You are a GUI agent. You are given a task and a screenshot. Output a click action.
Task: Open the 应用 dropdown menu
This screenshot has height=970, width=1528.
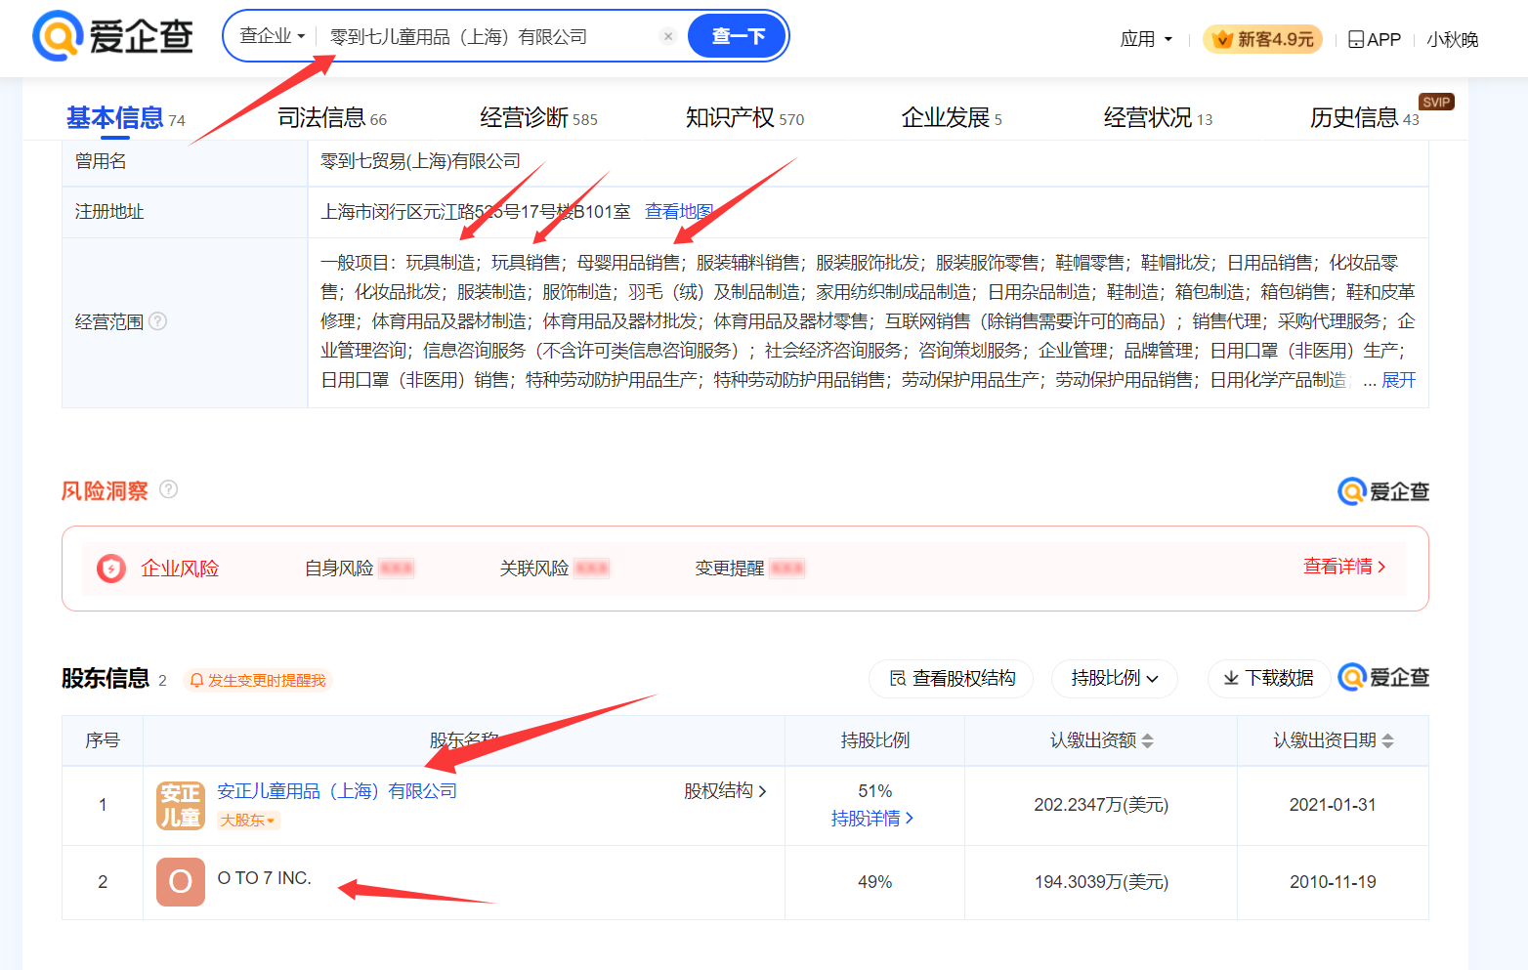pyautogui.click(x=1146, y=39)
